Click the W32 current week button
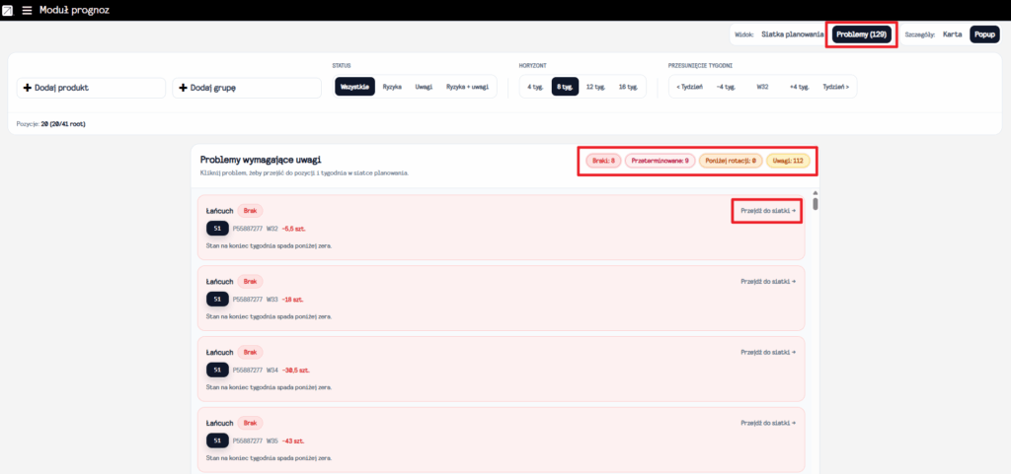The height and width of the screenshot is (474, 1011). tap(763, 87)
